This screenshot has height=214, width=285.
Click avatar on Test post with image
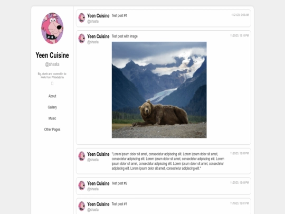82,39
